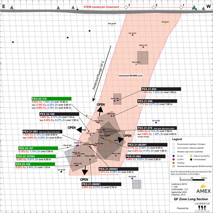Click "0.44% Cu, 0.03% Zn over 2.90 m"
This screenshot has height=213, width=213.
143,160
